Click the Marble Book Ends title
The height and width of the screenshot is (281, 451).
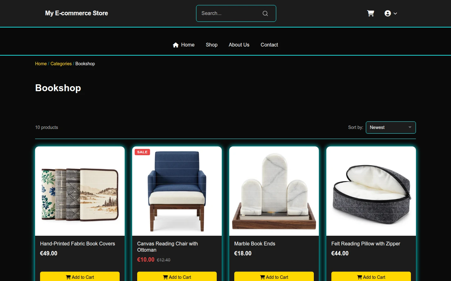(255, 244)
